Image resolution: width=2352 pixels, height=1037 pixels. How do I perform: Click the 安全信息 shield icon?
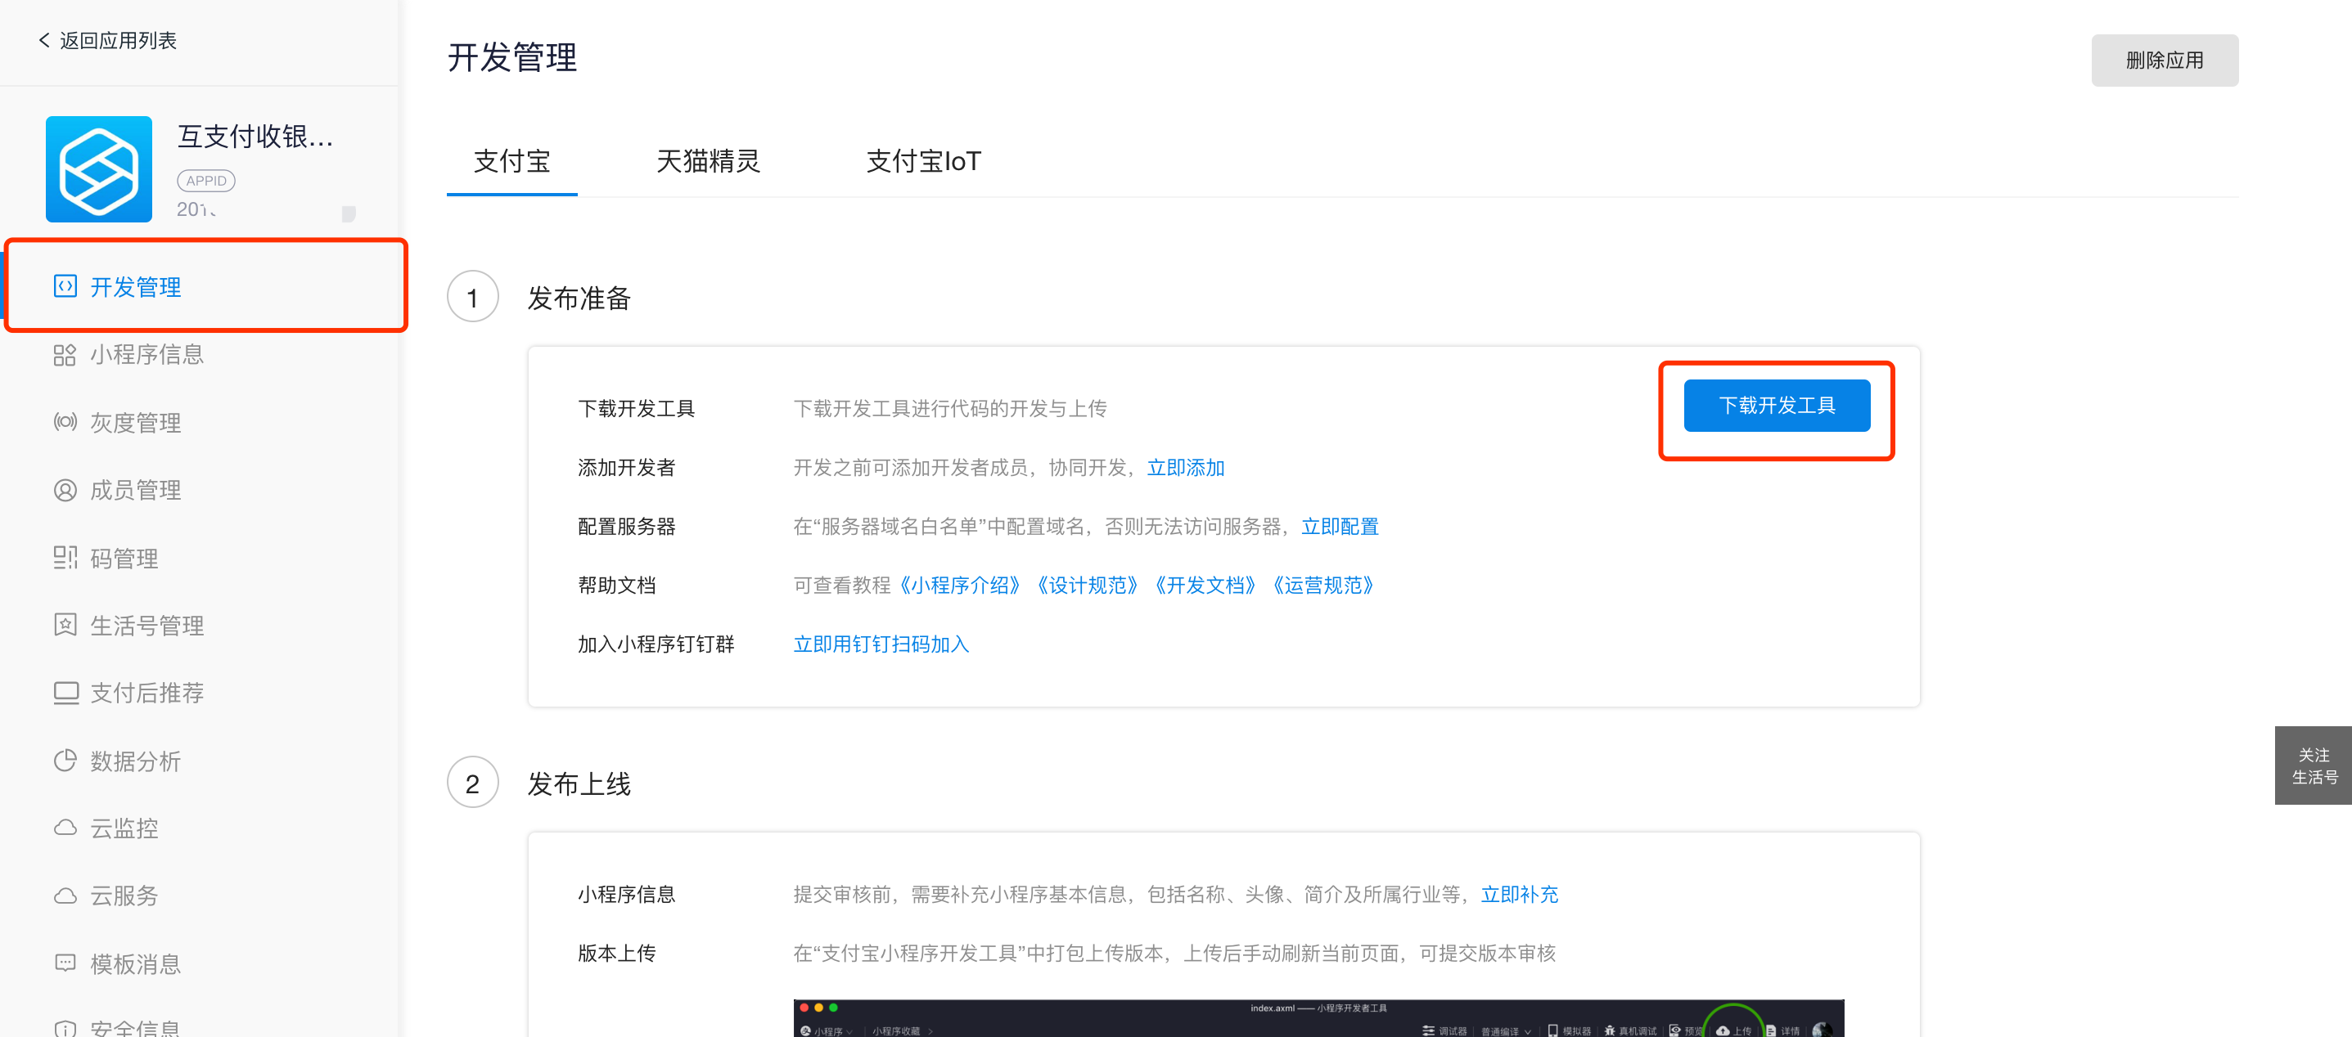tap(65, 1028)
